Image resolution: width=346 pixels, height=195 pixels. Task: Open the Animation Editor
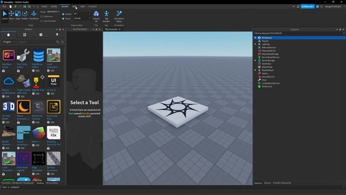(119, 16)
